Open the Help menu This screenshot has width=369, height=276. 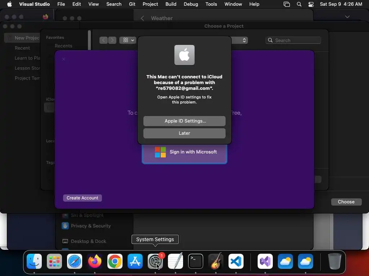pos(254,4)
